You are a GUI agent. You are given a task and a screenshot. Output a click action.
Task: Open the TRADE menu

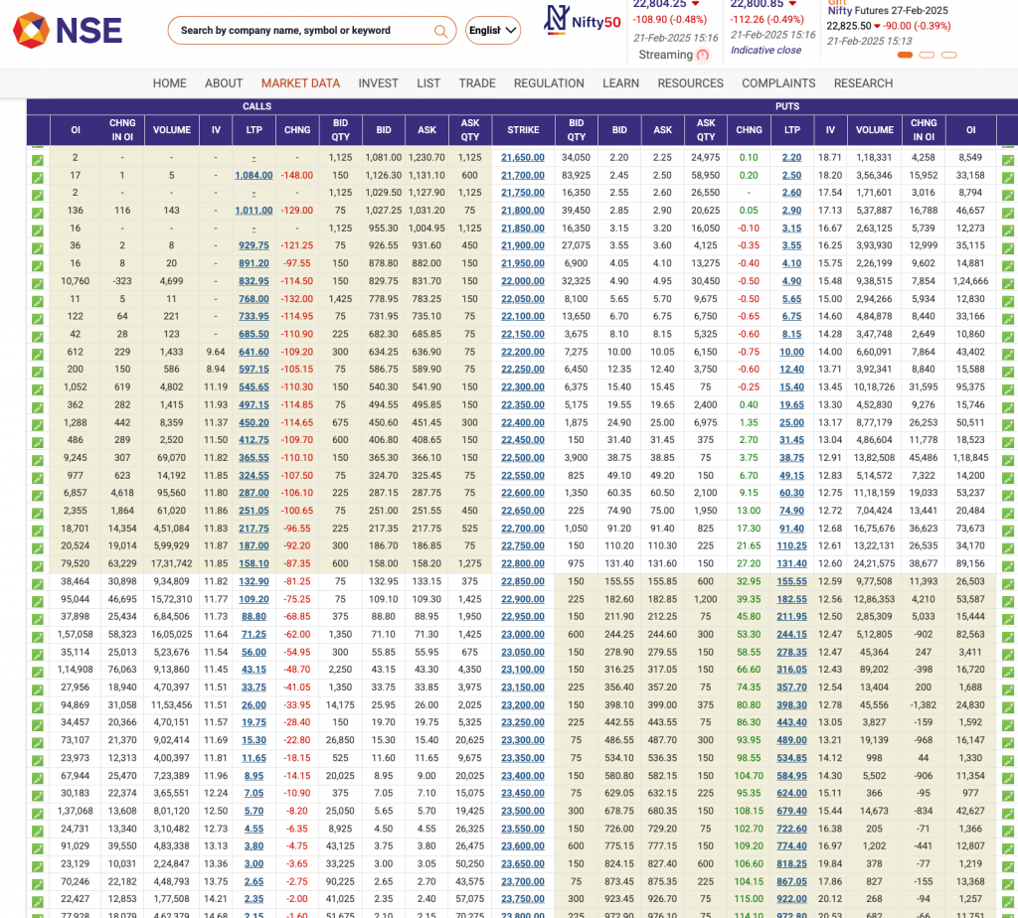tap(477, 83)
